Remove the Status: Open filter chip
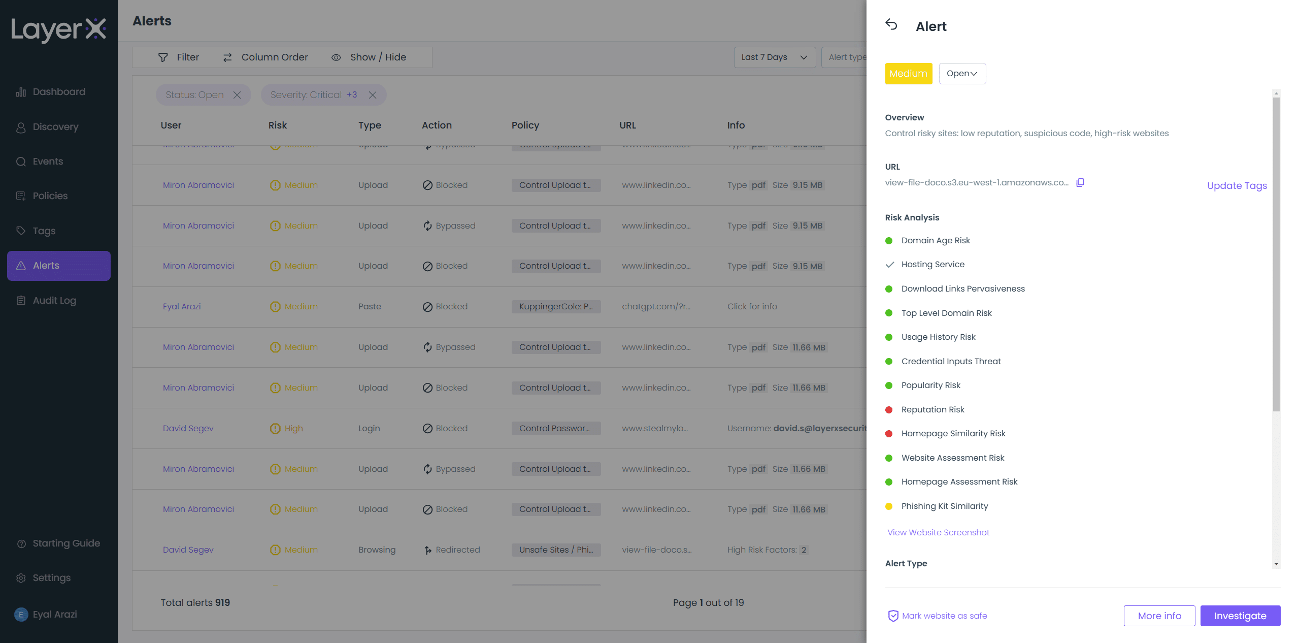This screenshot has height=643, width=1299. point(237,95)
